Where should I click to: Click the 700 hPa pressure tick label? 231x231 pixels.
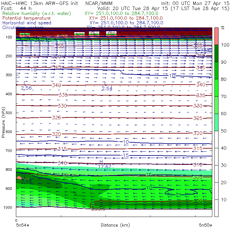pyautogui.click(x=8, y=150)
